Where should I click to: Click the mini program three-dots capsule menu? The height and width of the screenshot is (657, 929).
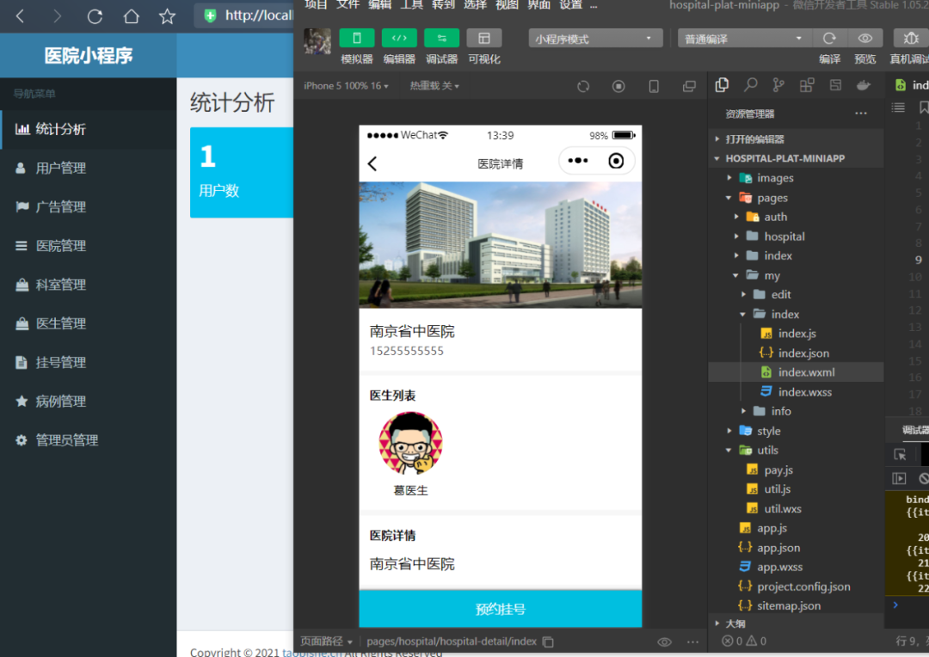click(x=578, y=161)
